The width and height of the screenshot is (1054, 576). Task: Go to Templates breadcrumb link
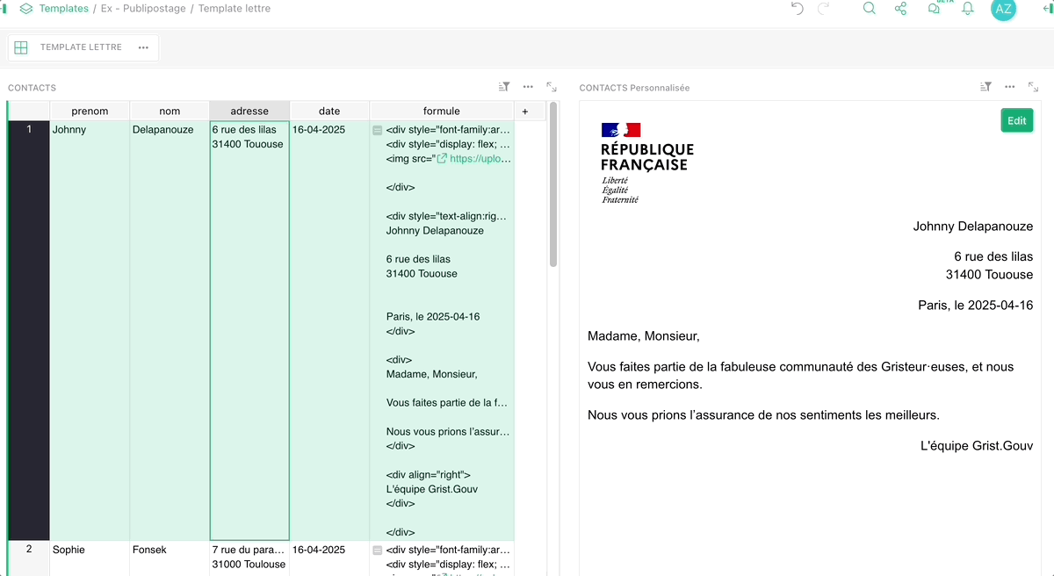pos(64,9)
